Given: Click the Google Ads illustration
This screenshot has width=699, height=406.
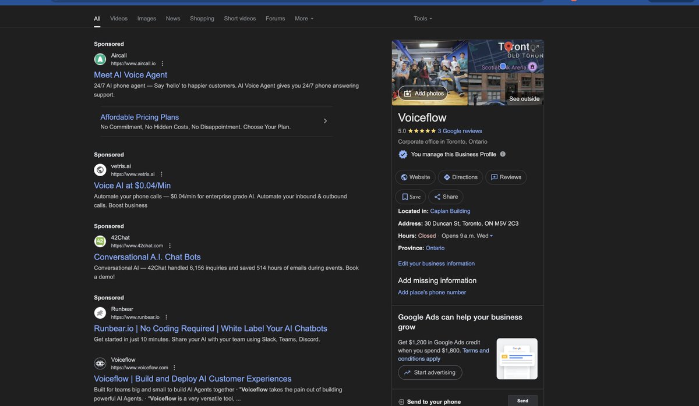Looking at the screenshot, I should tap(517, 359).
